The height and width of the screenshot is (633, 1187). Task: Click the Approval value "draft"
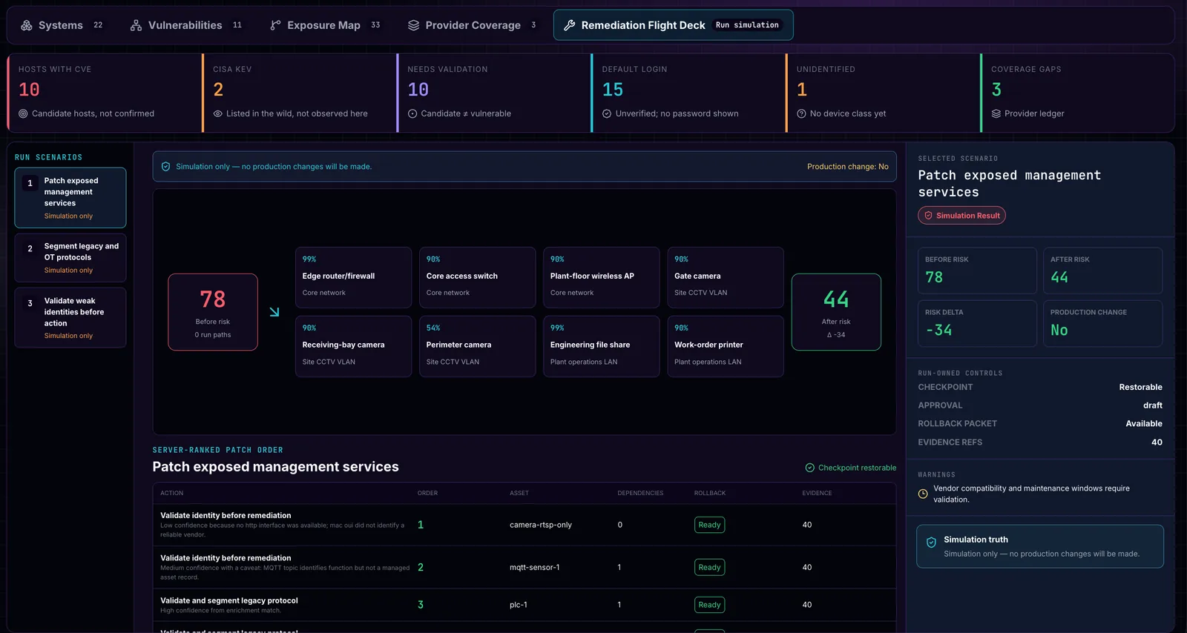(1153, 405)
